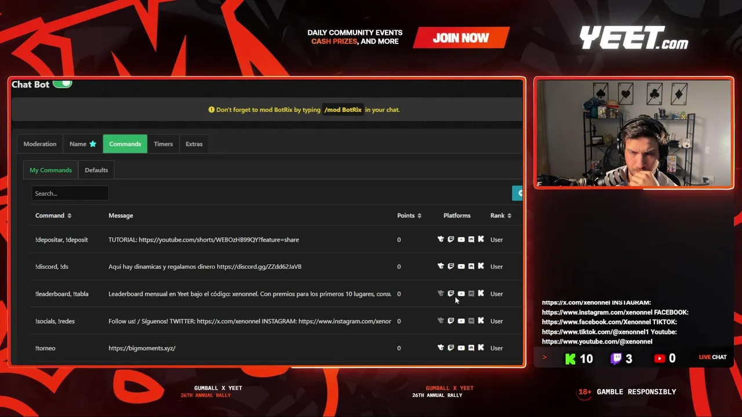The image size is (742, 417).
Task: Click the YouTube icon in the !torneo row
Action: point(461,348)
